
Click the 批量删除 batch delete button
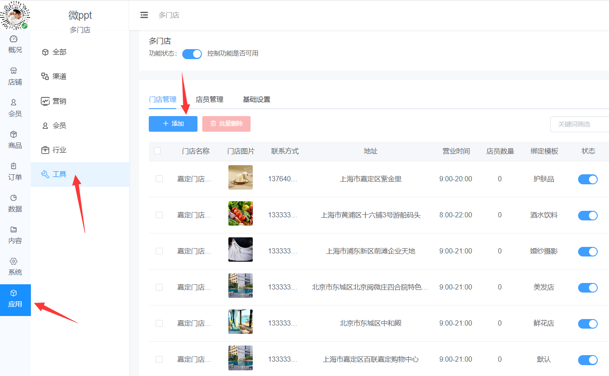[226, 123]
